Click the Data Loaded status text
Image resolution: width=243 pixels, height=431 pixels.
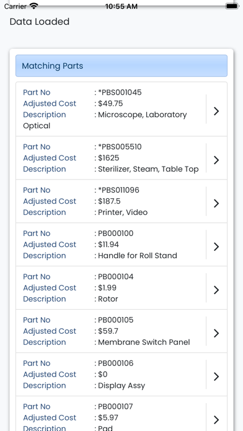click(x=40, y=22)
